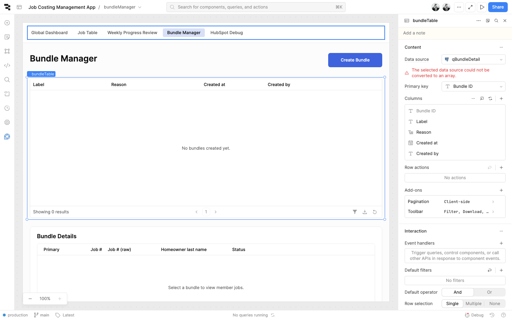Open the Data source dropdown
The image size is (512, 320).
pyautogui.click(x=473, y=59)
